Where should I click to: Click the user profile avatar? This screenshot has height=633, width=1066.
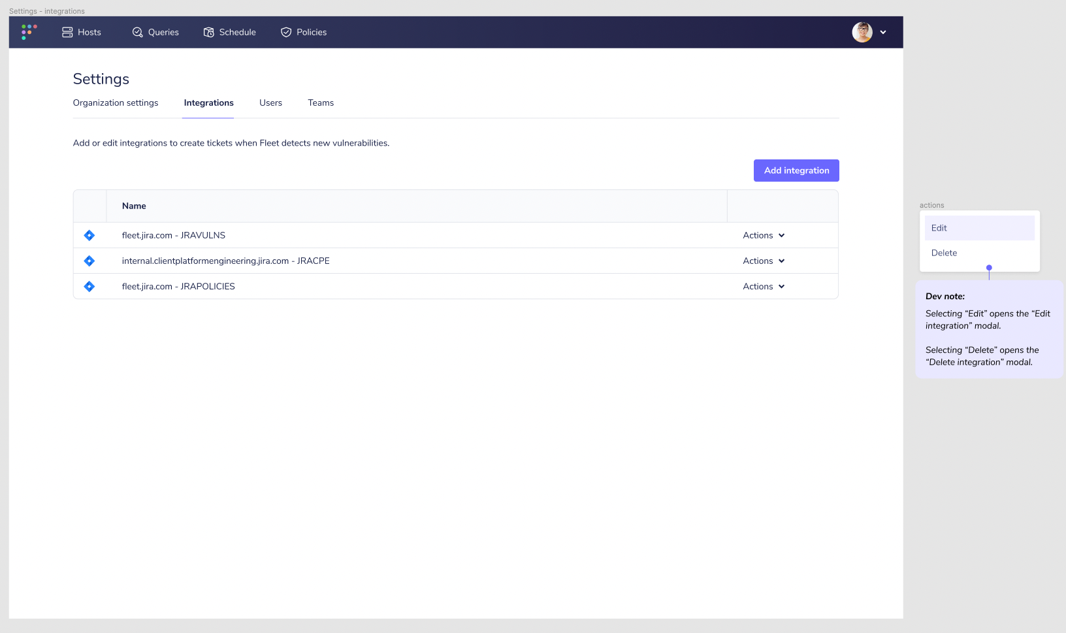pyautogui.click(x=862, y=31)
